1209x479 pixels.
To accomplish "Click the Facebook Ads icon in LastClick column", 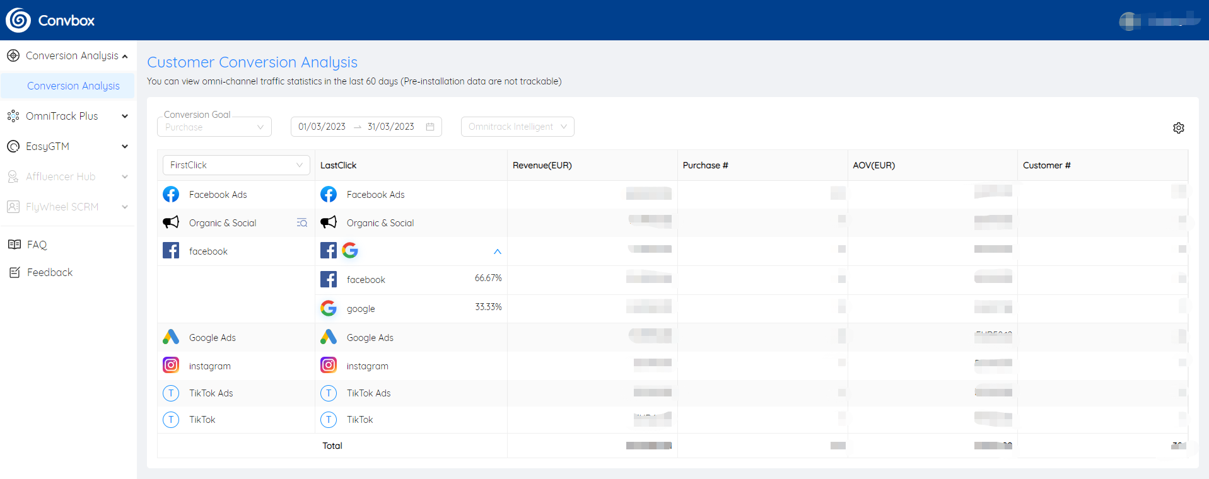I will 329,194.
